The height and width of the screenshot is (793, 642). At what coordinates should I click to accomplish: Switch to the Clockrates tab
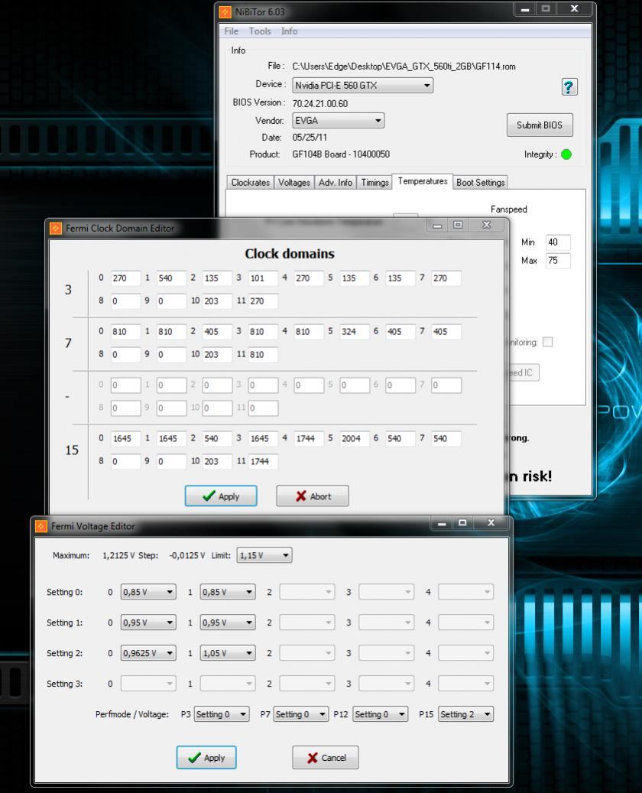pos(250,183)
